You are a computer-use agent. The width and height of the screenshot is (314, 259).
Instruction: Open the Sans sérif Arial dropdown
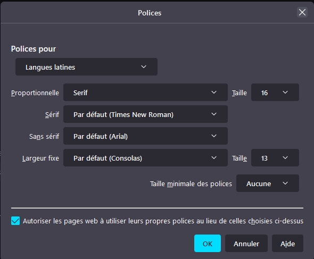click(145, 136)
